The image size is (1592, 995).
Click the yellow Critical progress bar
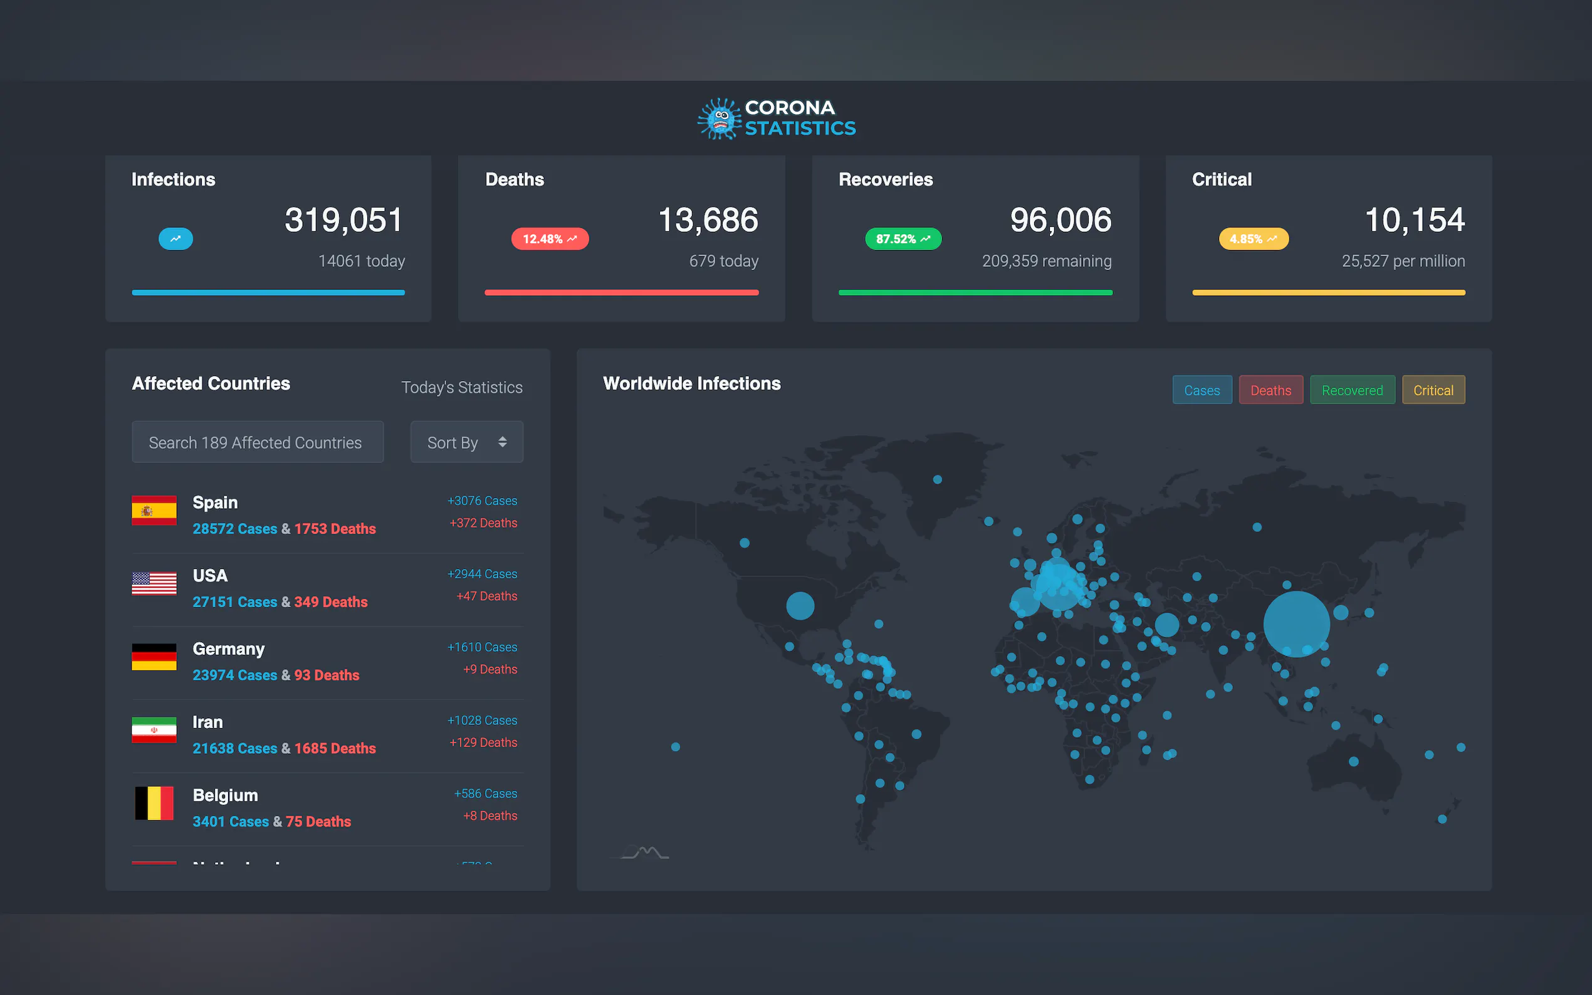coord(1329,293)
